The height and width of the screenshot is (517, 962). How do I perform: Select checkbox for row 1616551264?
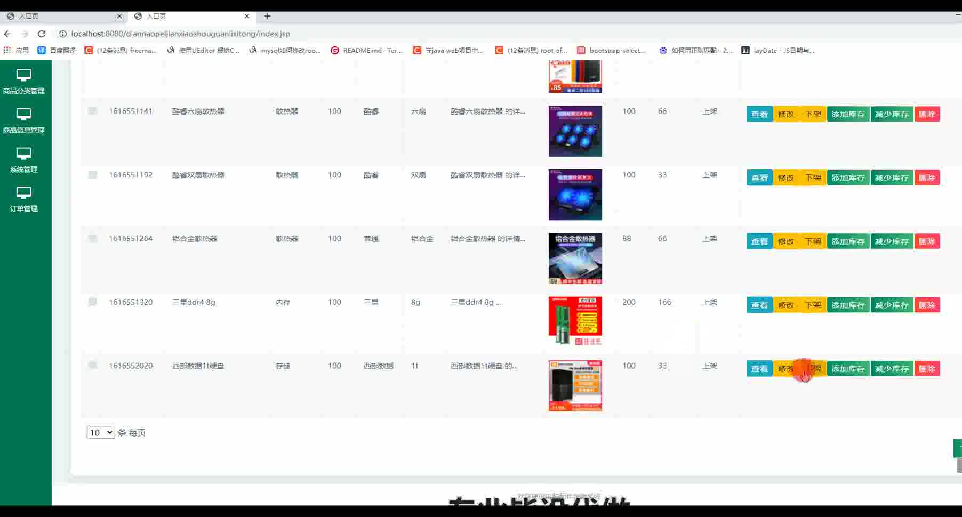tap(93, 238)
